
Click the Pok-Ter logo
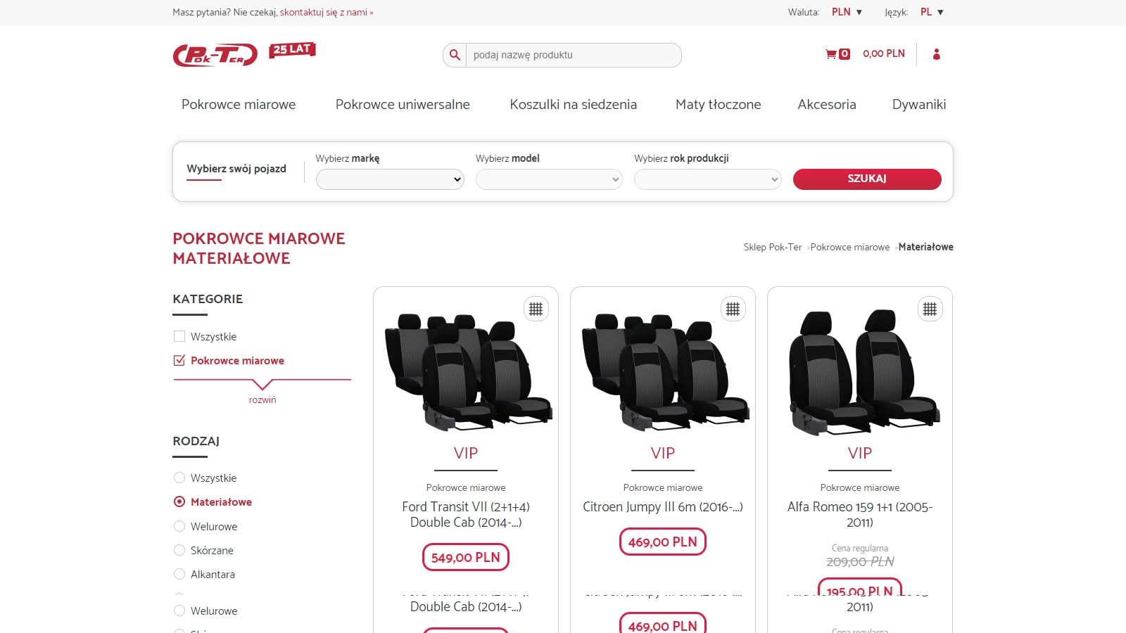click(x=215, y=56)
